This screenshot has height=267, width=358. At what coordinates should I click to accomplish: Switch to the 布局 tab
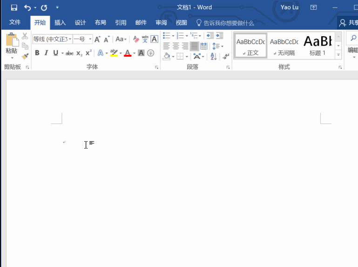point(101,23)
